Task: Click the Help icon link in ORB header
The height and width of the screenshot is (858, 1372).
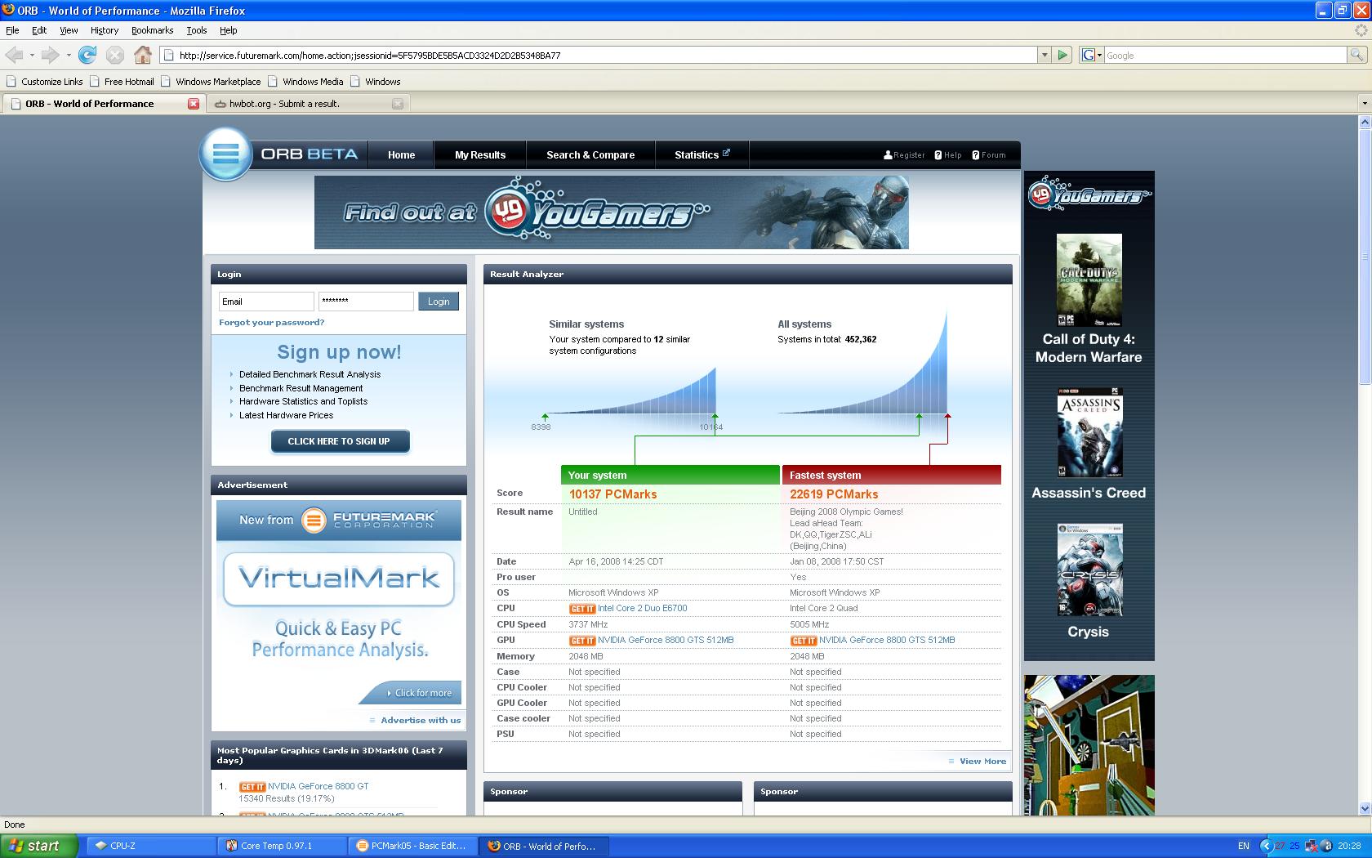Action: pos(948,154)
